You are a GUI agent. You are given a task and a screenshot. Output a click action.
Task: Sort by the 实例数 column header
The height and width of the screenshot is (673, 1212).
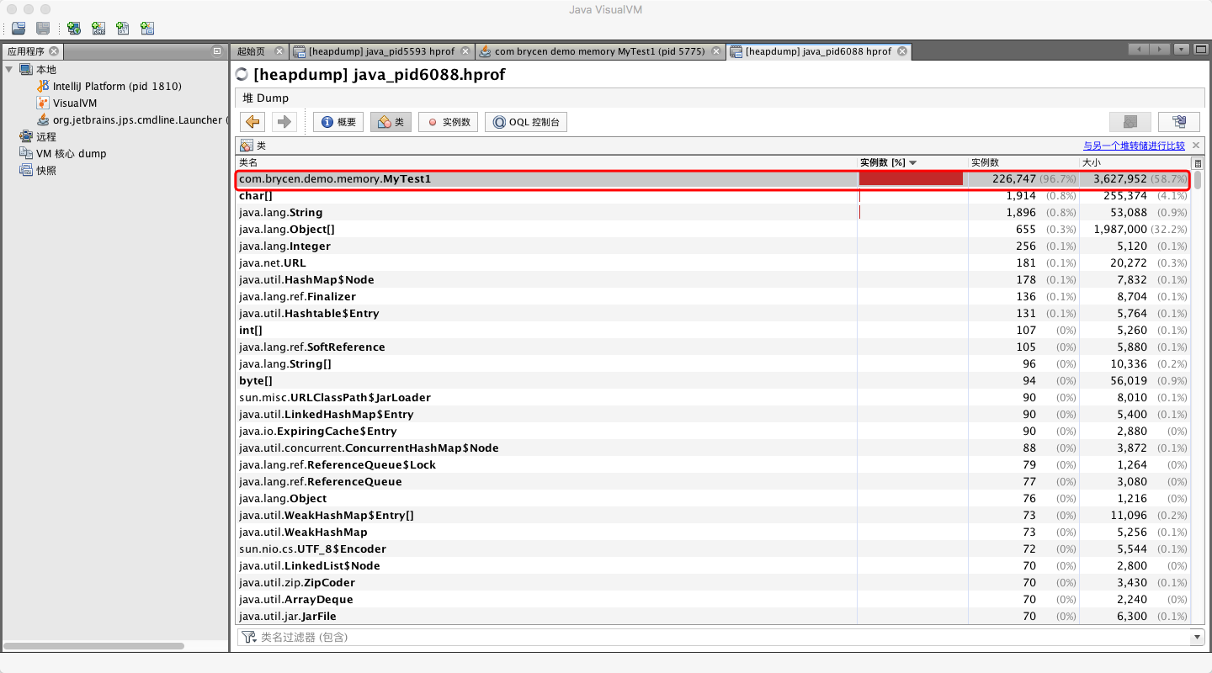coord(1023,162)
